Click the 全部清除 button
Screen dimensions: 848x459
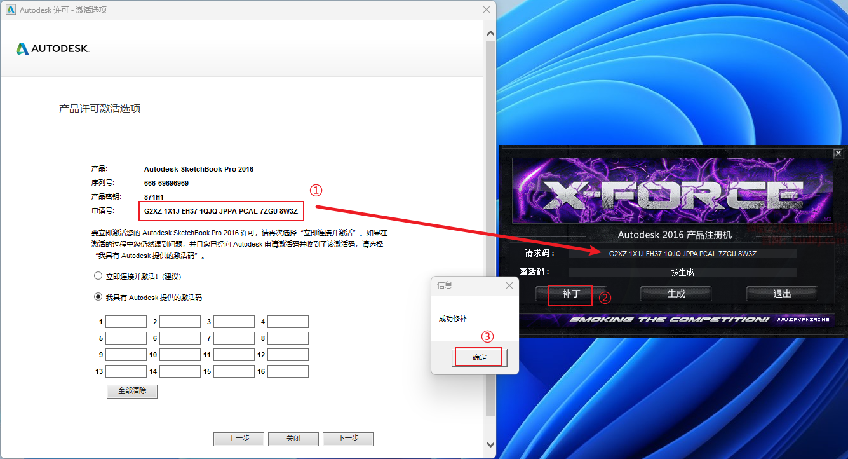[132, 391]
